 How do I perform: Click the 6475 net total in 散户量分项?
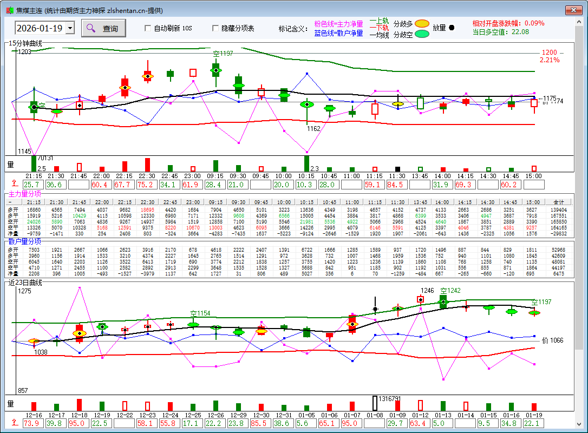click(x=558, y=274)
